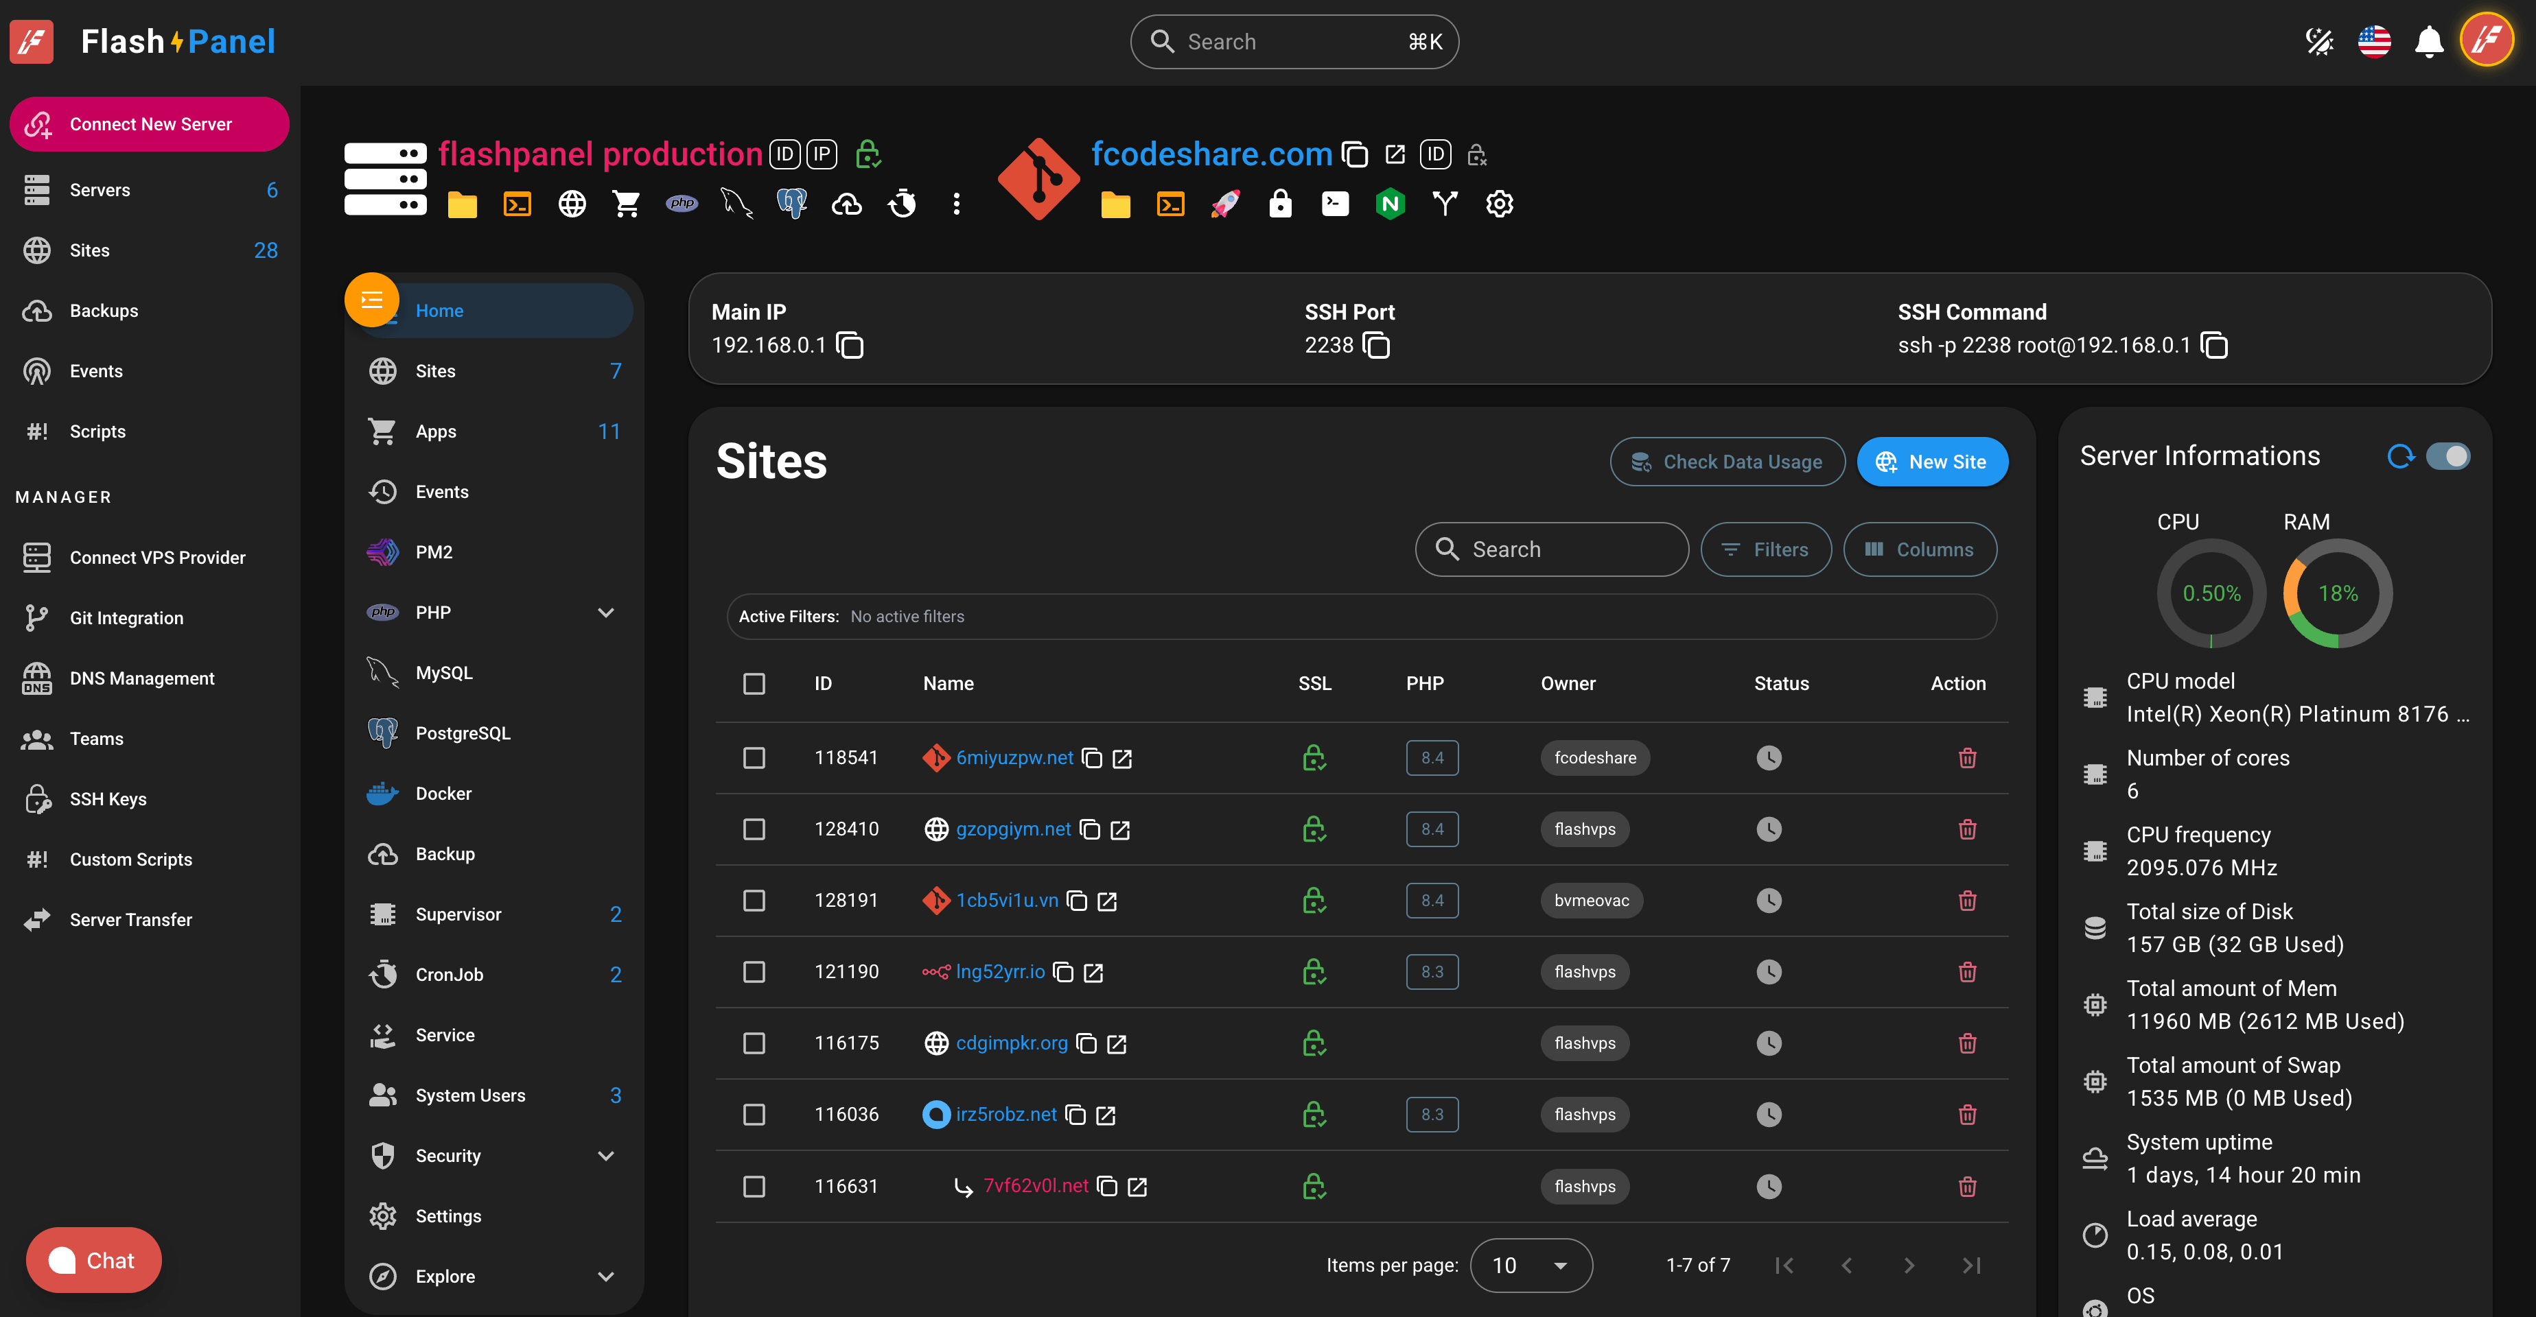Expand the Explore submenu

[605, 1277]
